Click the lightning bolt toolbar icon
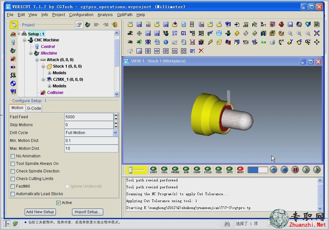The width and height of the screenshot is (329, 230). 210,42
